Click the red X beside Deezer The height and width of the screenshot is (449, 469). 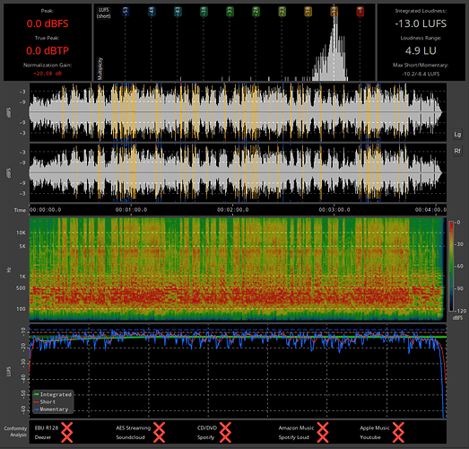pyautogui.click(x=67, y=437)
